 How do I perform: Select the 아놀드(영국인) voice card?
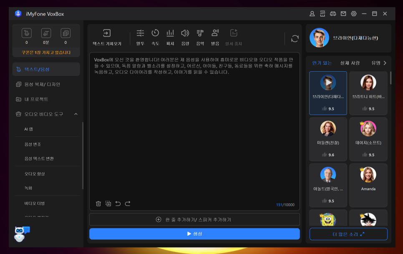[x=328, y=185]
